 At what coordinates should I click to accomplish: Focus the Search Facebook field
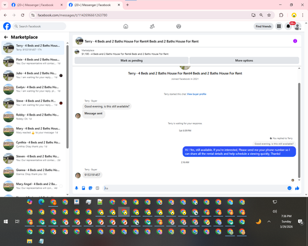(x=39, y=26)
